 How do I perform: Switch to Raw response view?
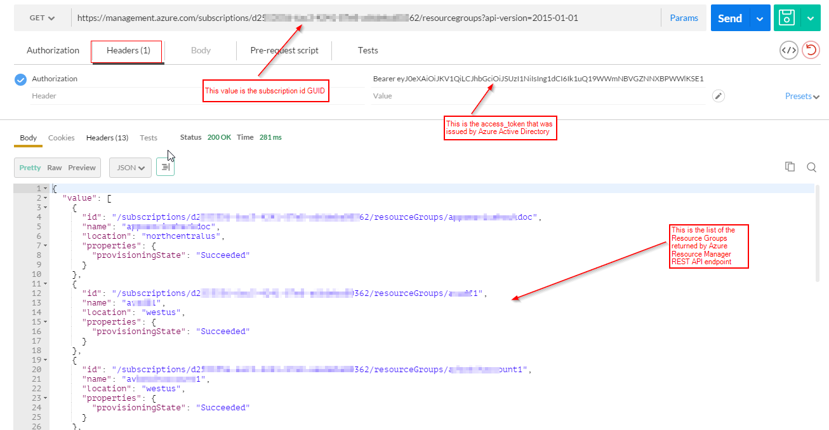click(x=55, y=168)
